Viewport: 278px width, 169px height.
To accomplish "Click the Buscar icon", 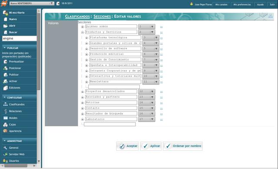I will click(x=6, y=32).
